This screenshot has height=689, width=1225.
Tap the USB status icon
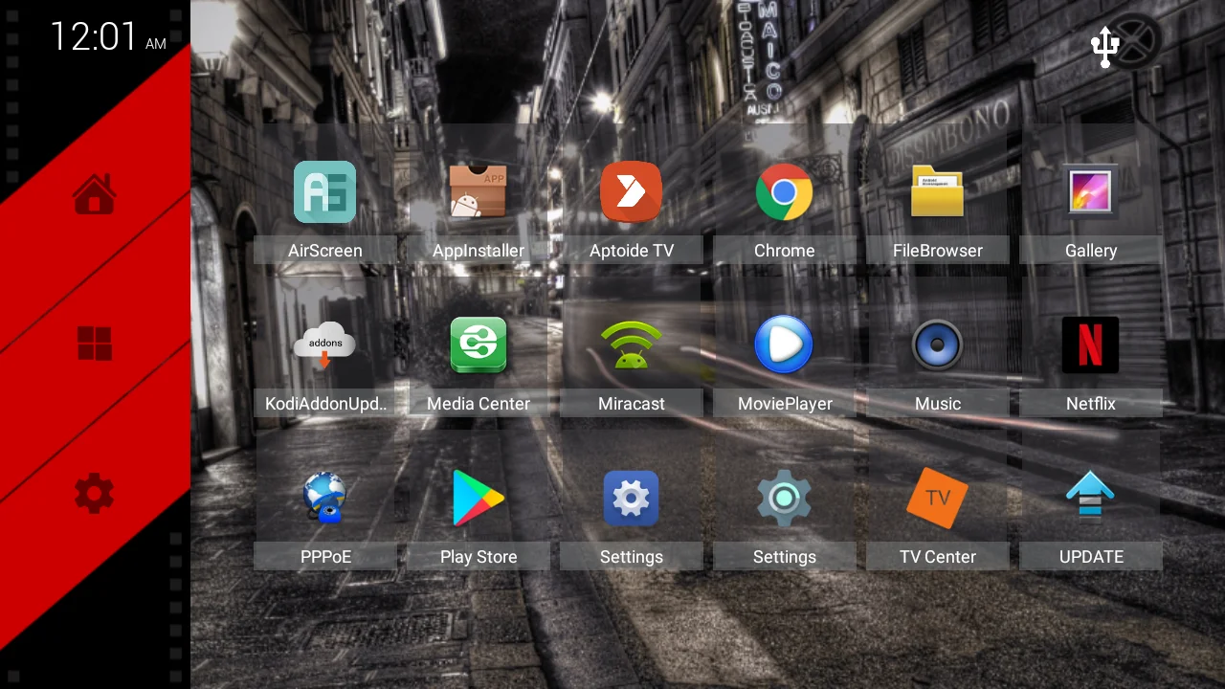(x=1105, y=48)
